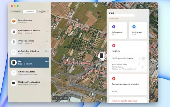Select MacBook Pro di Andrea device
Screen dimensions: 170x107
pyautogui.click(x=29, y=83)
